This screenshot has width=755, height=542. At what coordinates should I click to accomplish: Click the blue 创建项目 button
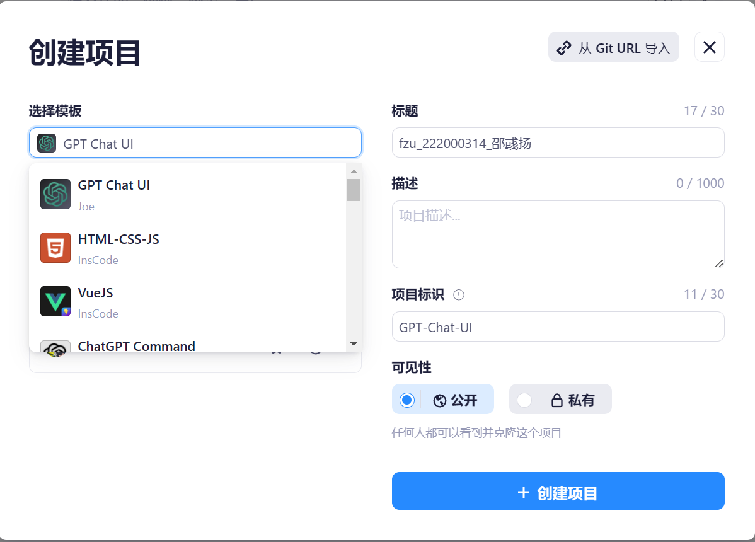pos(558,491)
